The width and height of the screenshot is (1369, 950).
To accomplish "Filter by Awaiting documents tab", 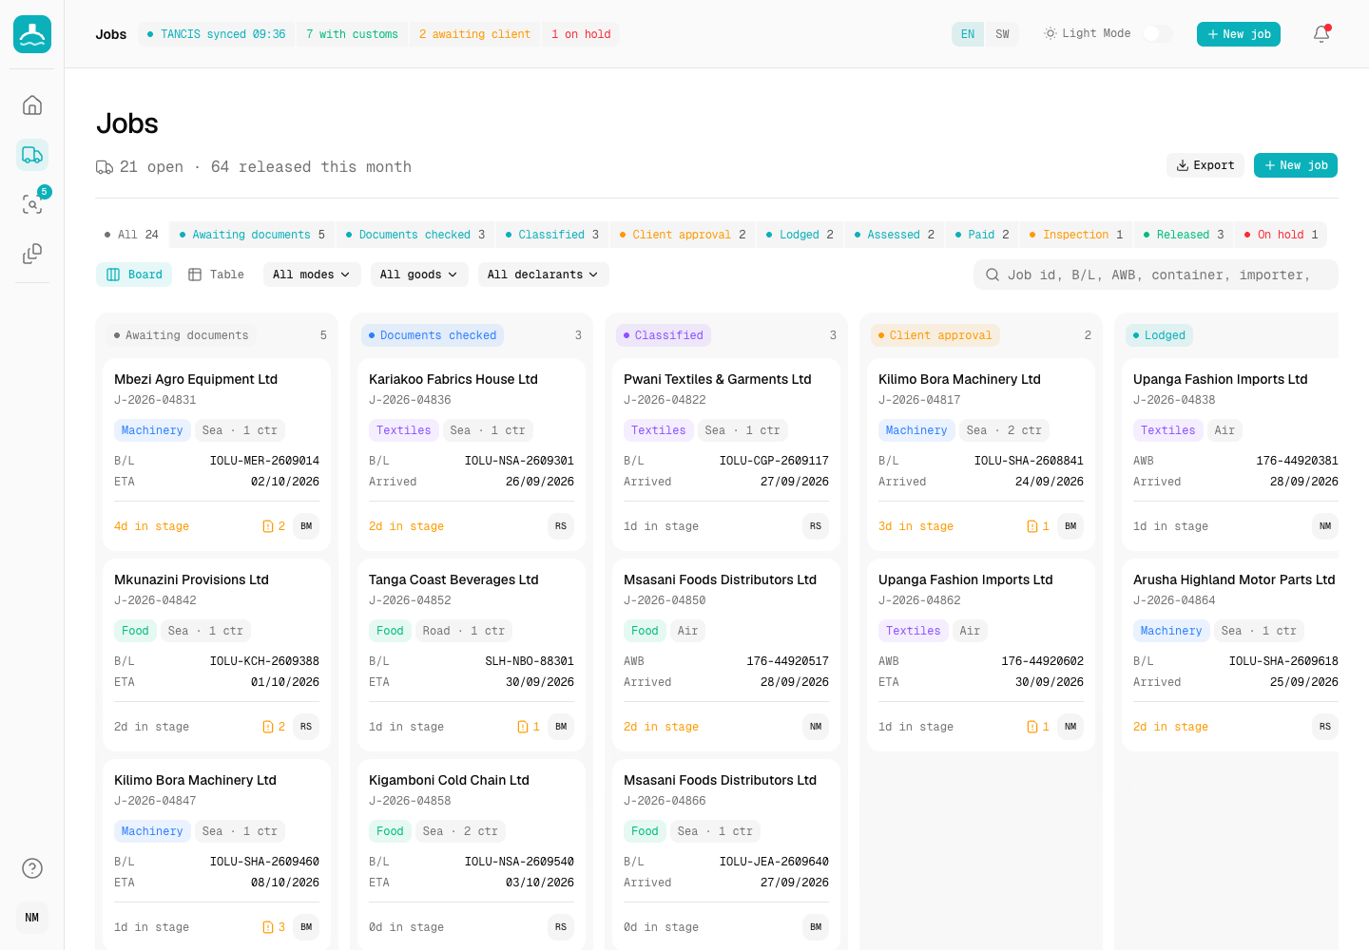I will pyautogui.click(x=252, y=235).
